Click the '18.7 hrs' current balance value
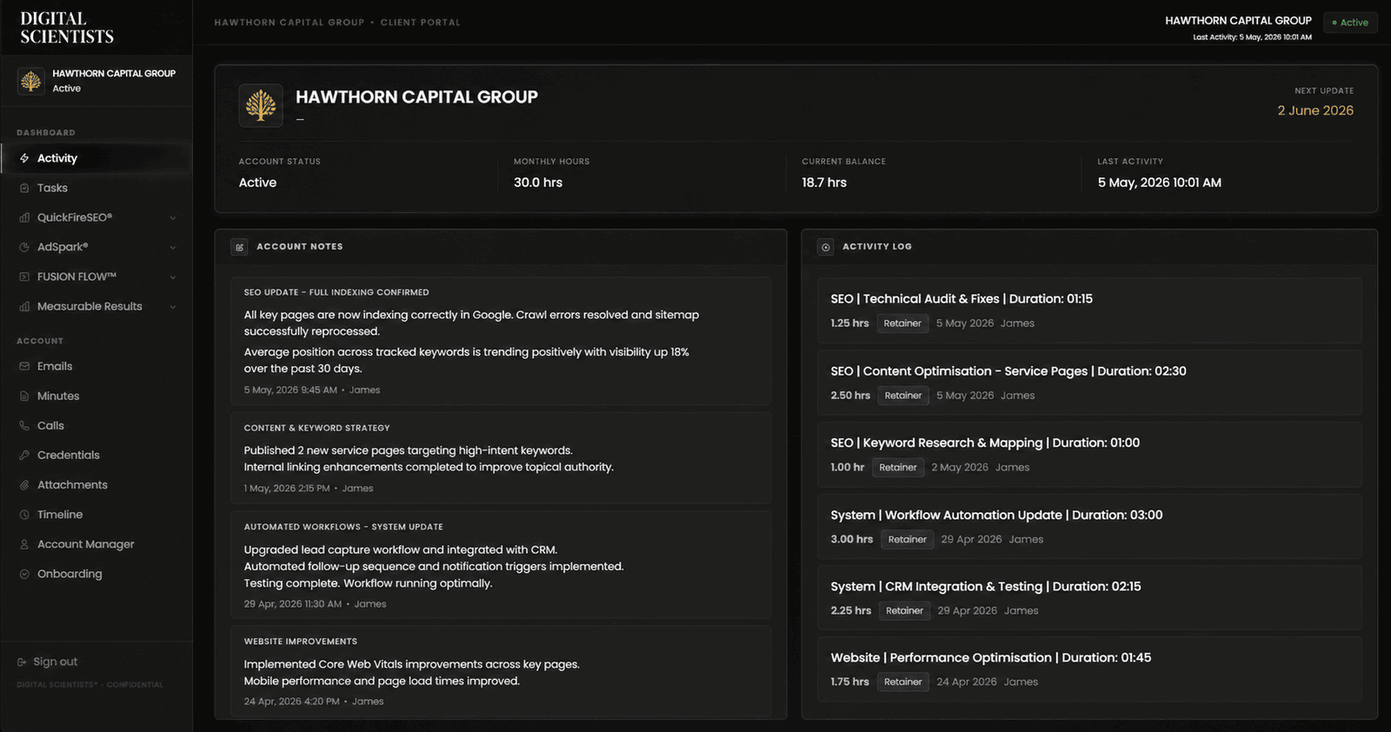The width and height of the screenshot is (1391, 732). (x=824, y=183)
